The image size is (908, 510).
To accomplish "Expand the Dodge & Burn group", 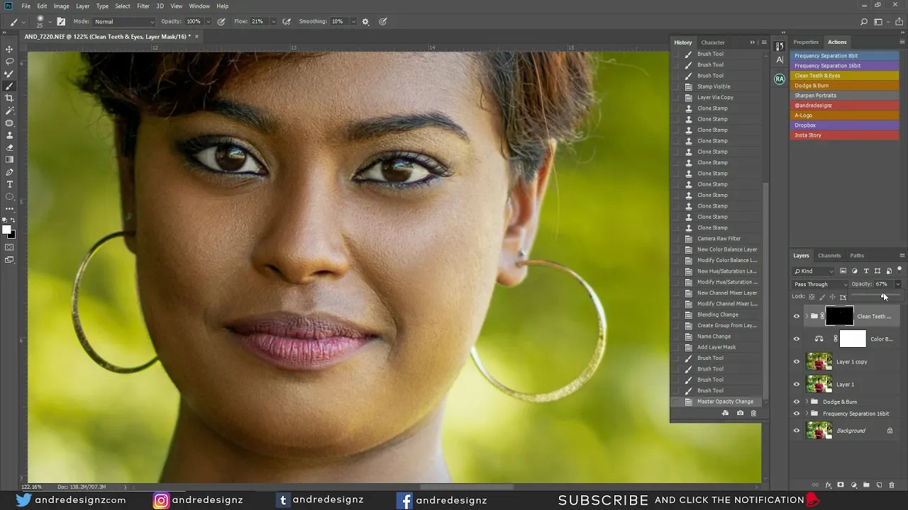I will click(807, 402).
